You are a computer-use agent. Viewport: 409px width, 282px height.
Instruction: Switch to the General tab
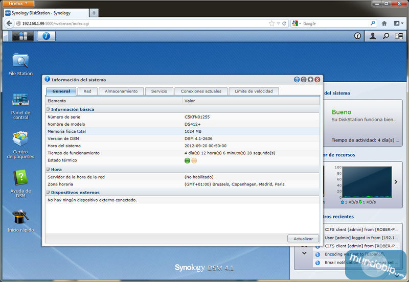coord(61,91)
